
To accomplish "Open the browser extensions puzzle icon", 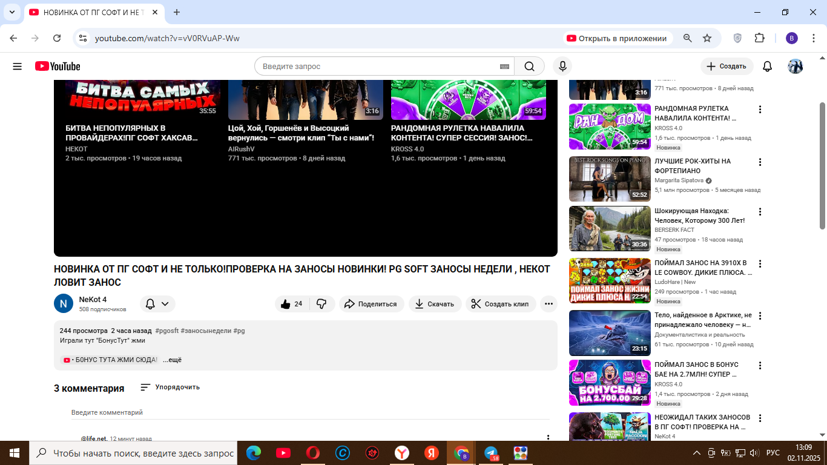I will (x=759, y=38).
